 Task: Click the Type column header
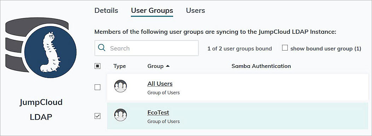120,66
